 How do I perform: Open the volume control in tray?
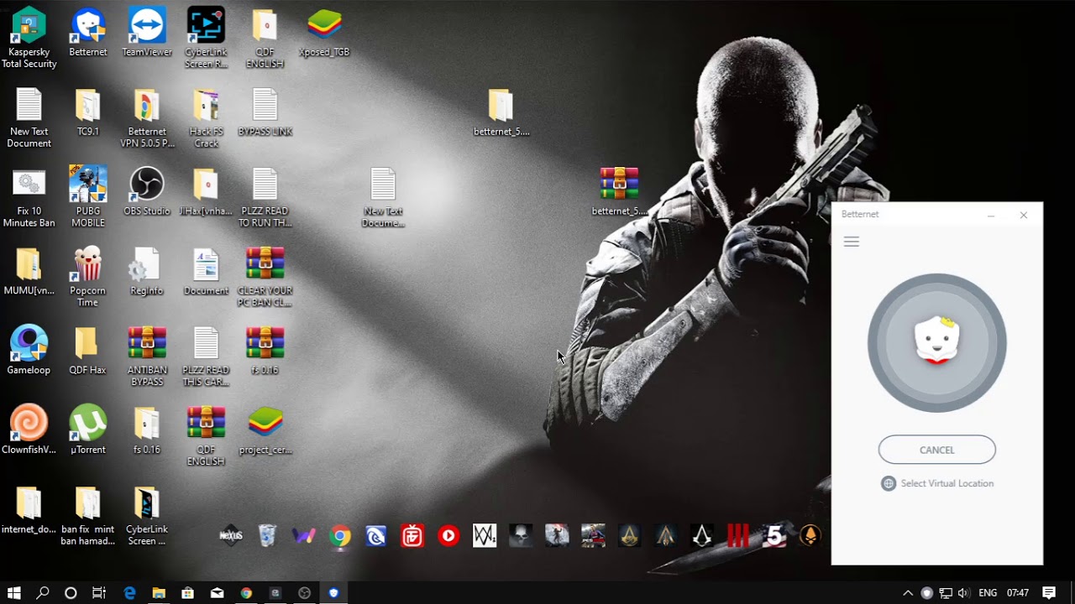point(963,592)
